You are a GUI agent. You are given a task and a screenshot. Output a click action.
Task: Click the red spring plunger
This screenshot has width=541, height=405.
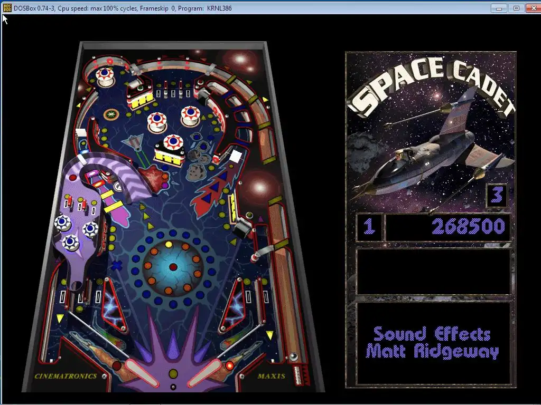[298, 375]
